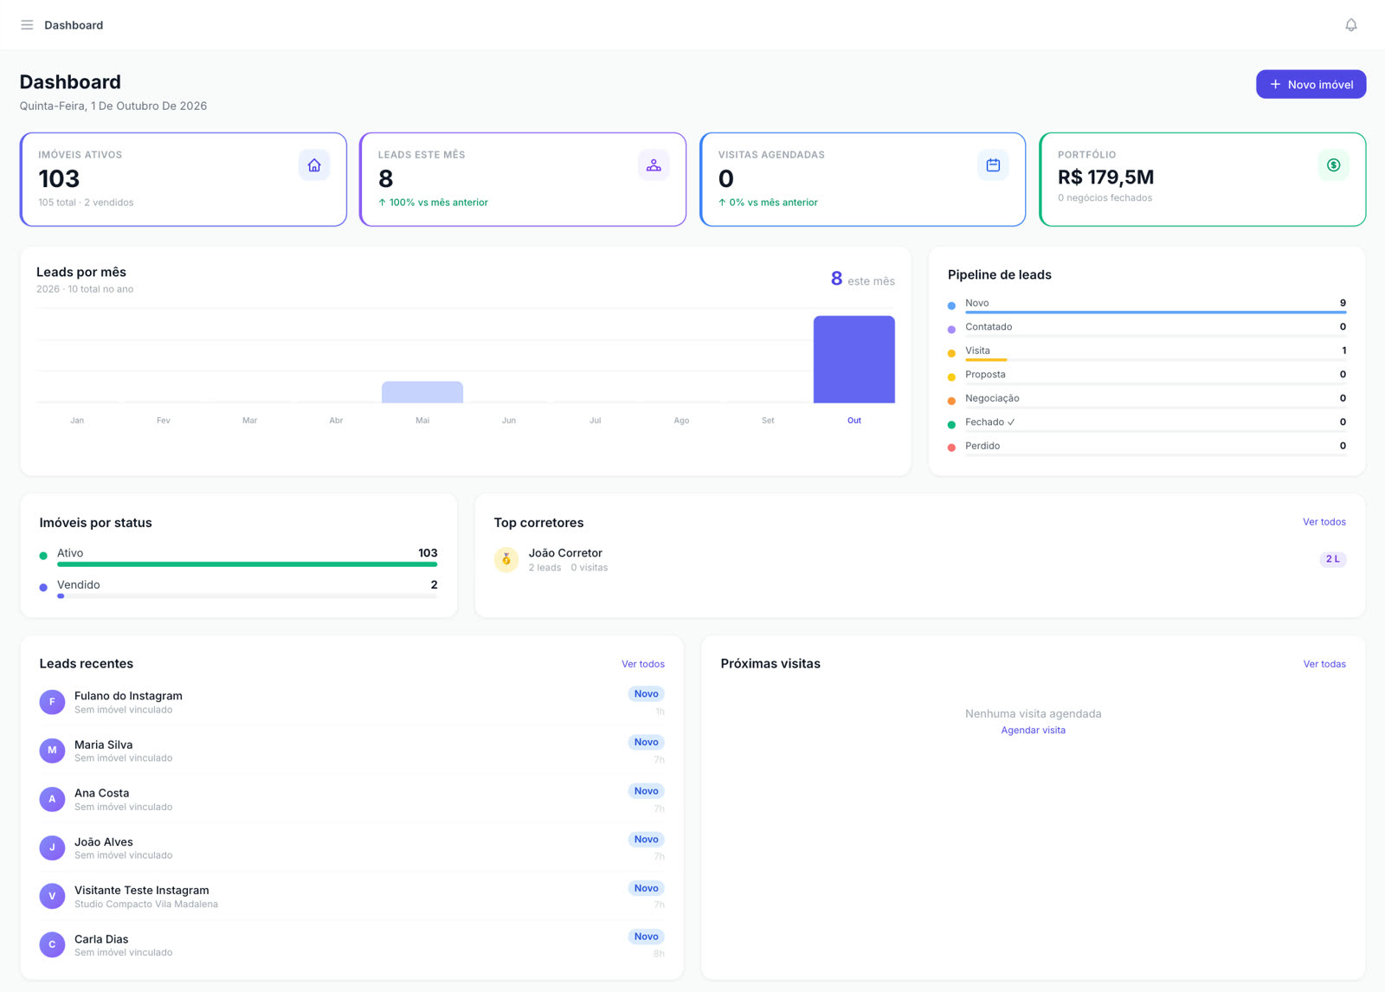Image resolution: width=1385 pixels, height=992 pixels.
Task: Click the M avatar for Maria Silva
Action: 52,750
